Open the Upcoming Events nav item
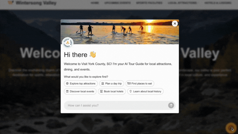Viewport: 238px width, 134px height. (x=117, y=3)
